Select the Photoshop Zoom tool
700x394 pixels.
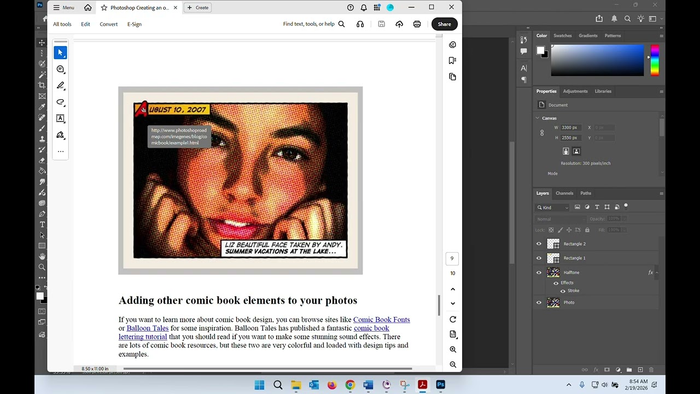pos(42,267)
